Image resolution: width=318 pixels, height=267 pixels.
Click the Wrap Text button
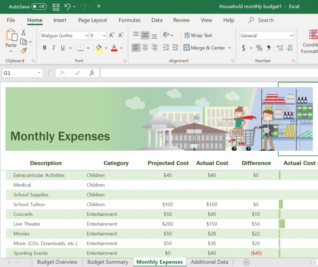point(198,35)
